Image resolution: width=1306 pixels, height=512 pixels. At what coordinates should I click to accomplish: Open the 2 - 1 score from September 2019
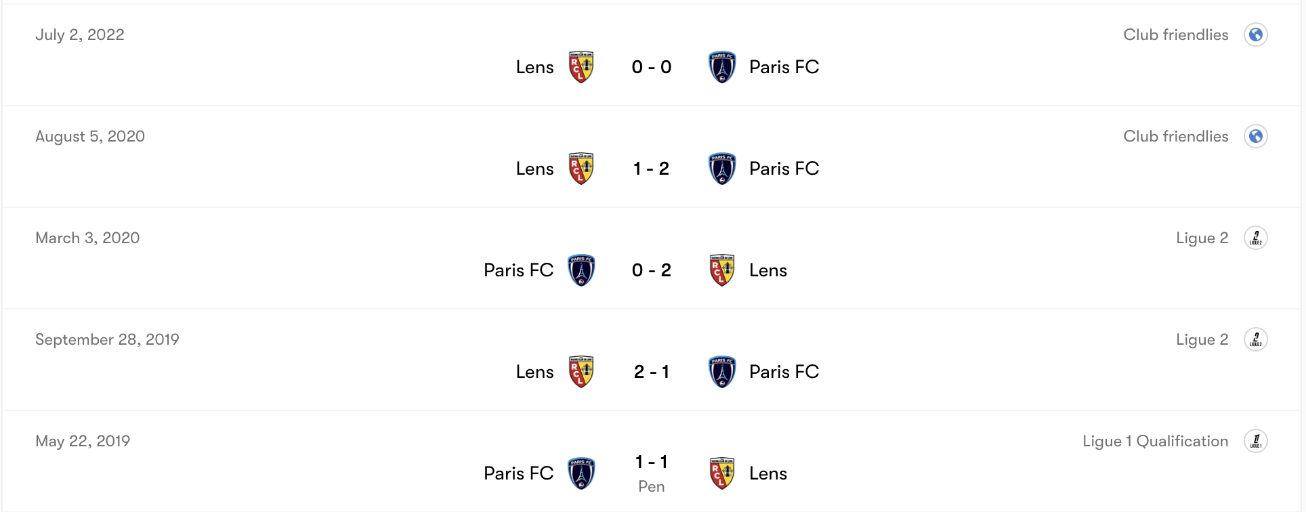(652, 372)
